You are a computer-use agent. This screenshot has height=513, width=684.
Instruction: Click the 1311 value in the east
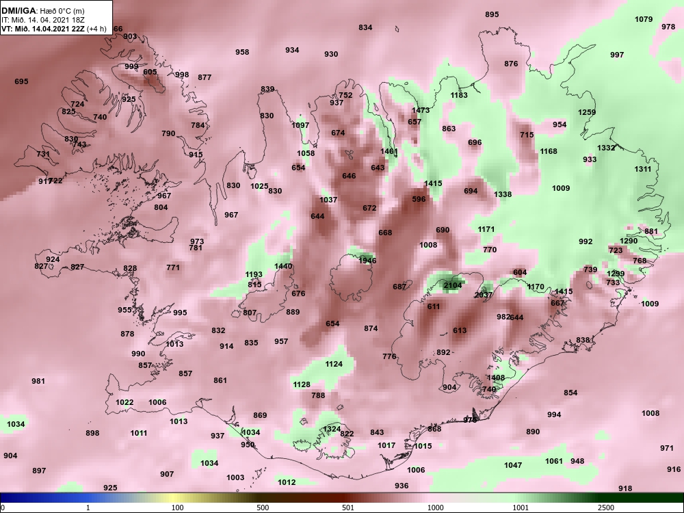[x=642, y=169]
